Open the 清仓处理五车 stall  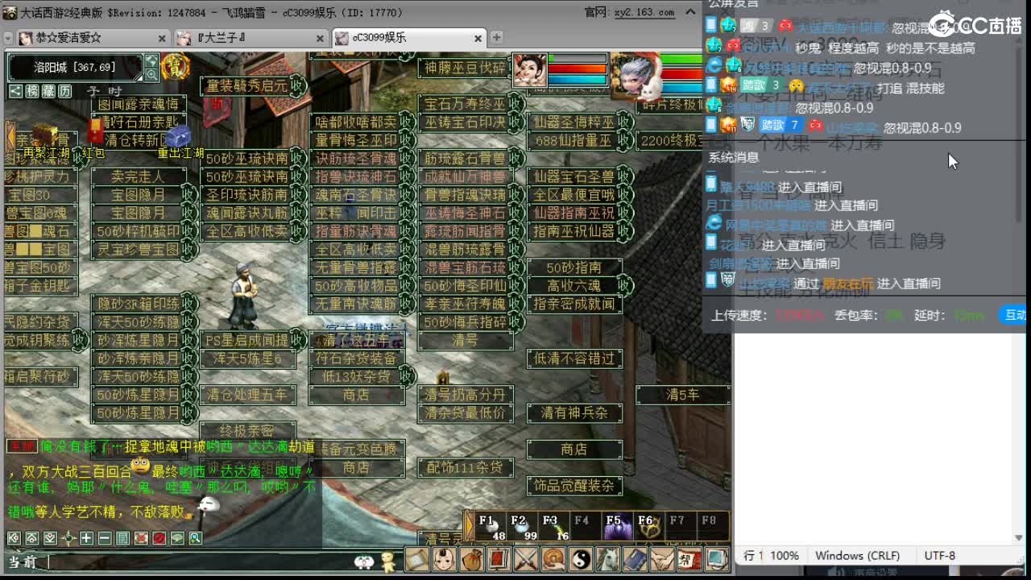tap(247, 395)
